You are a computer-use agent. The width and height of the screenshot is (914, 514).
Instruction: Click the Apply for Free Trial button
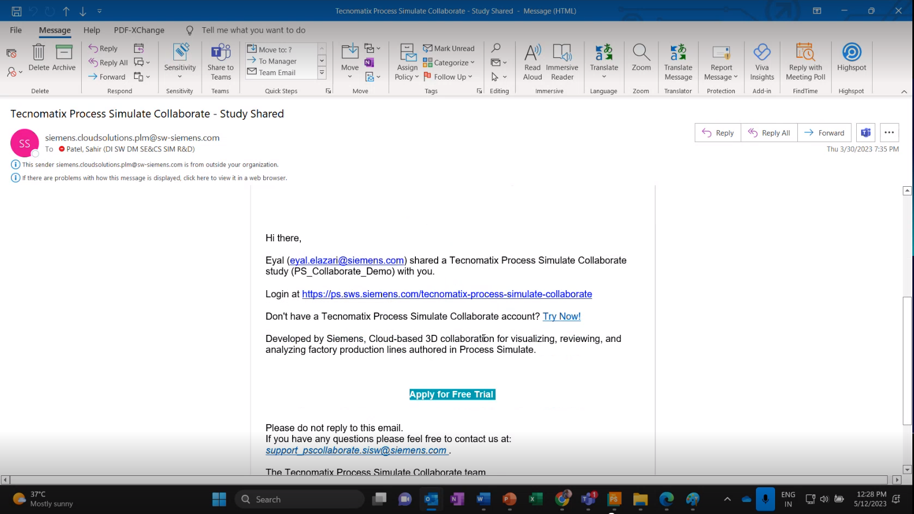[x=452, y=394]
